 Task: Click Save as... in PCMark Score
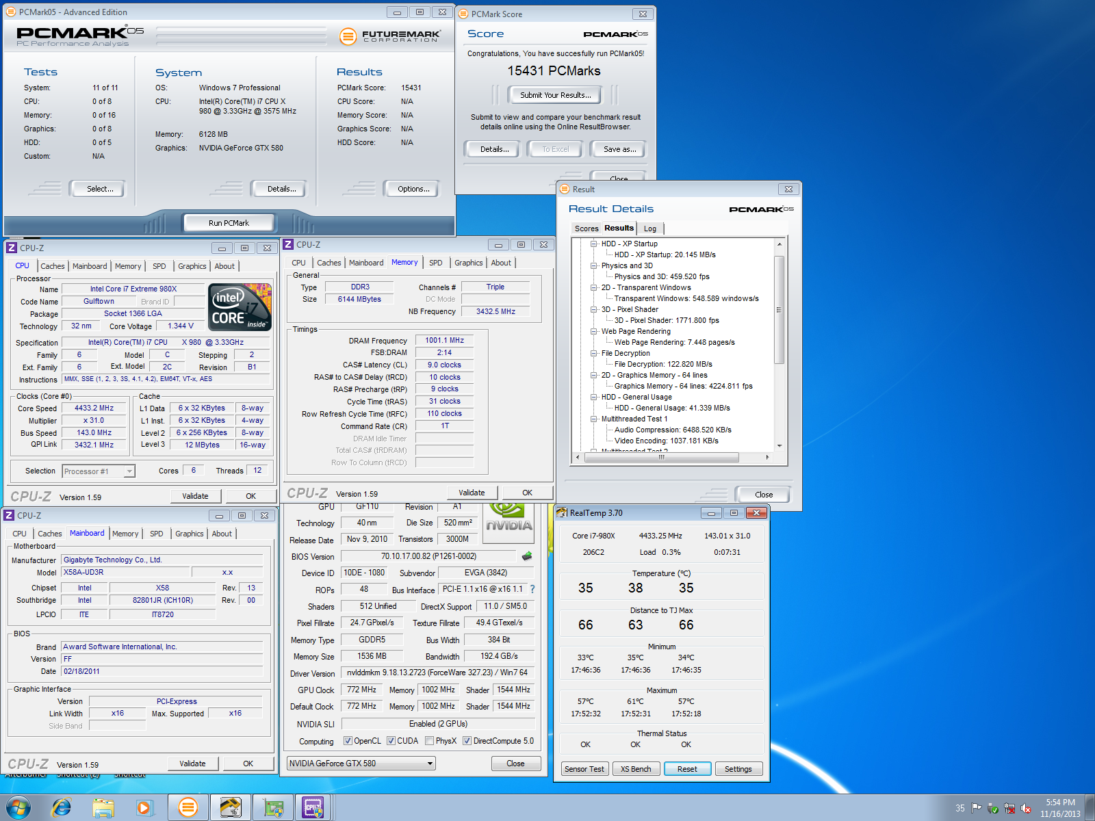(620, 149)
